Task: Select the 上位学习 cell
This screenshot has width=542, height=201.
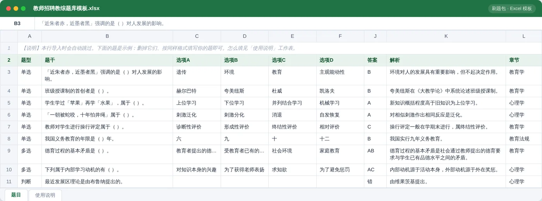Action: point(197,103)
